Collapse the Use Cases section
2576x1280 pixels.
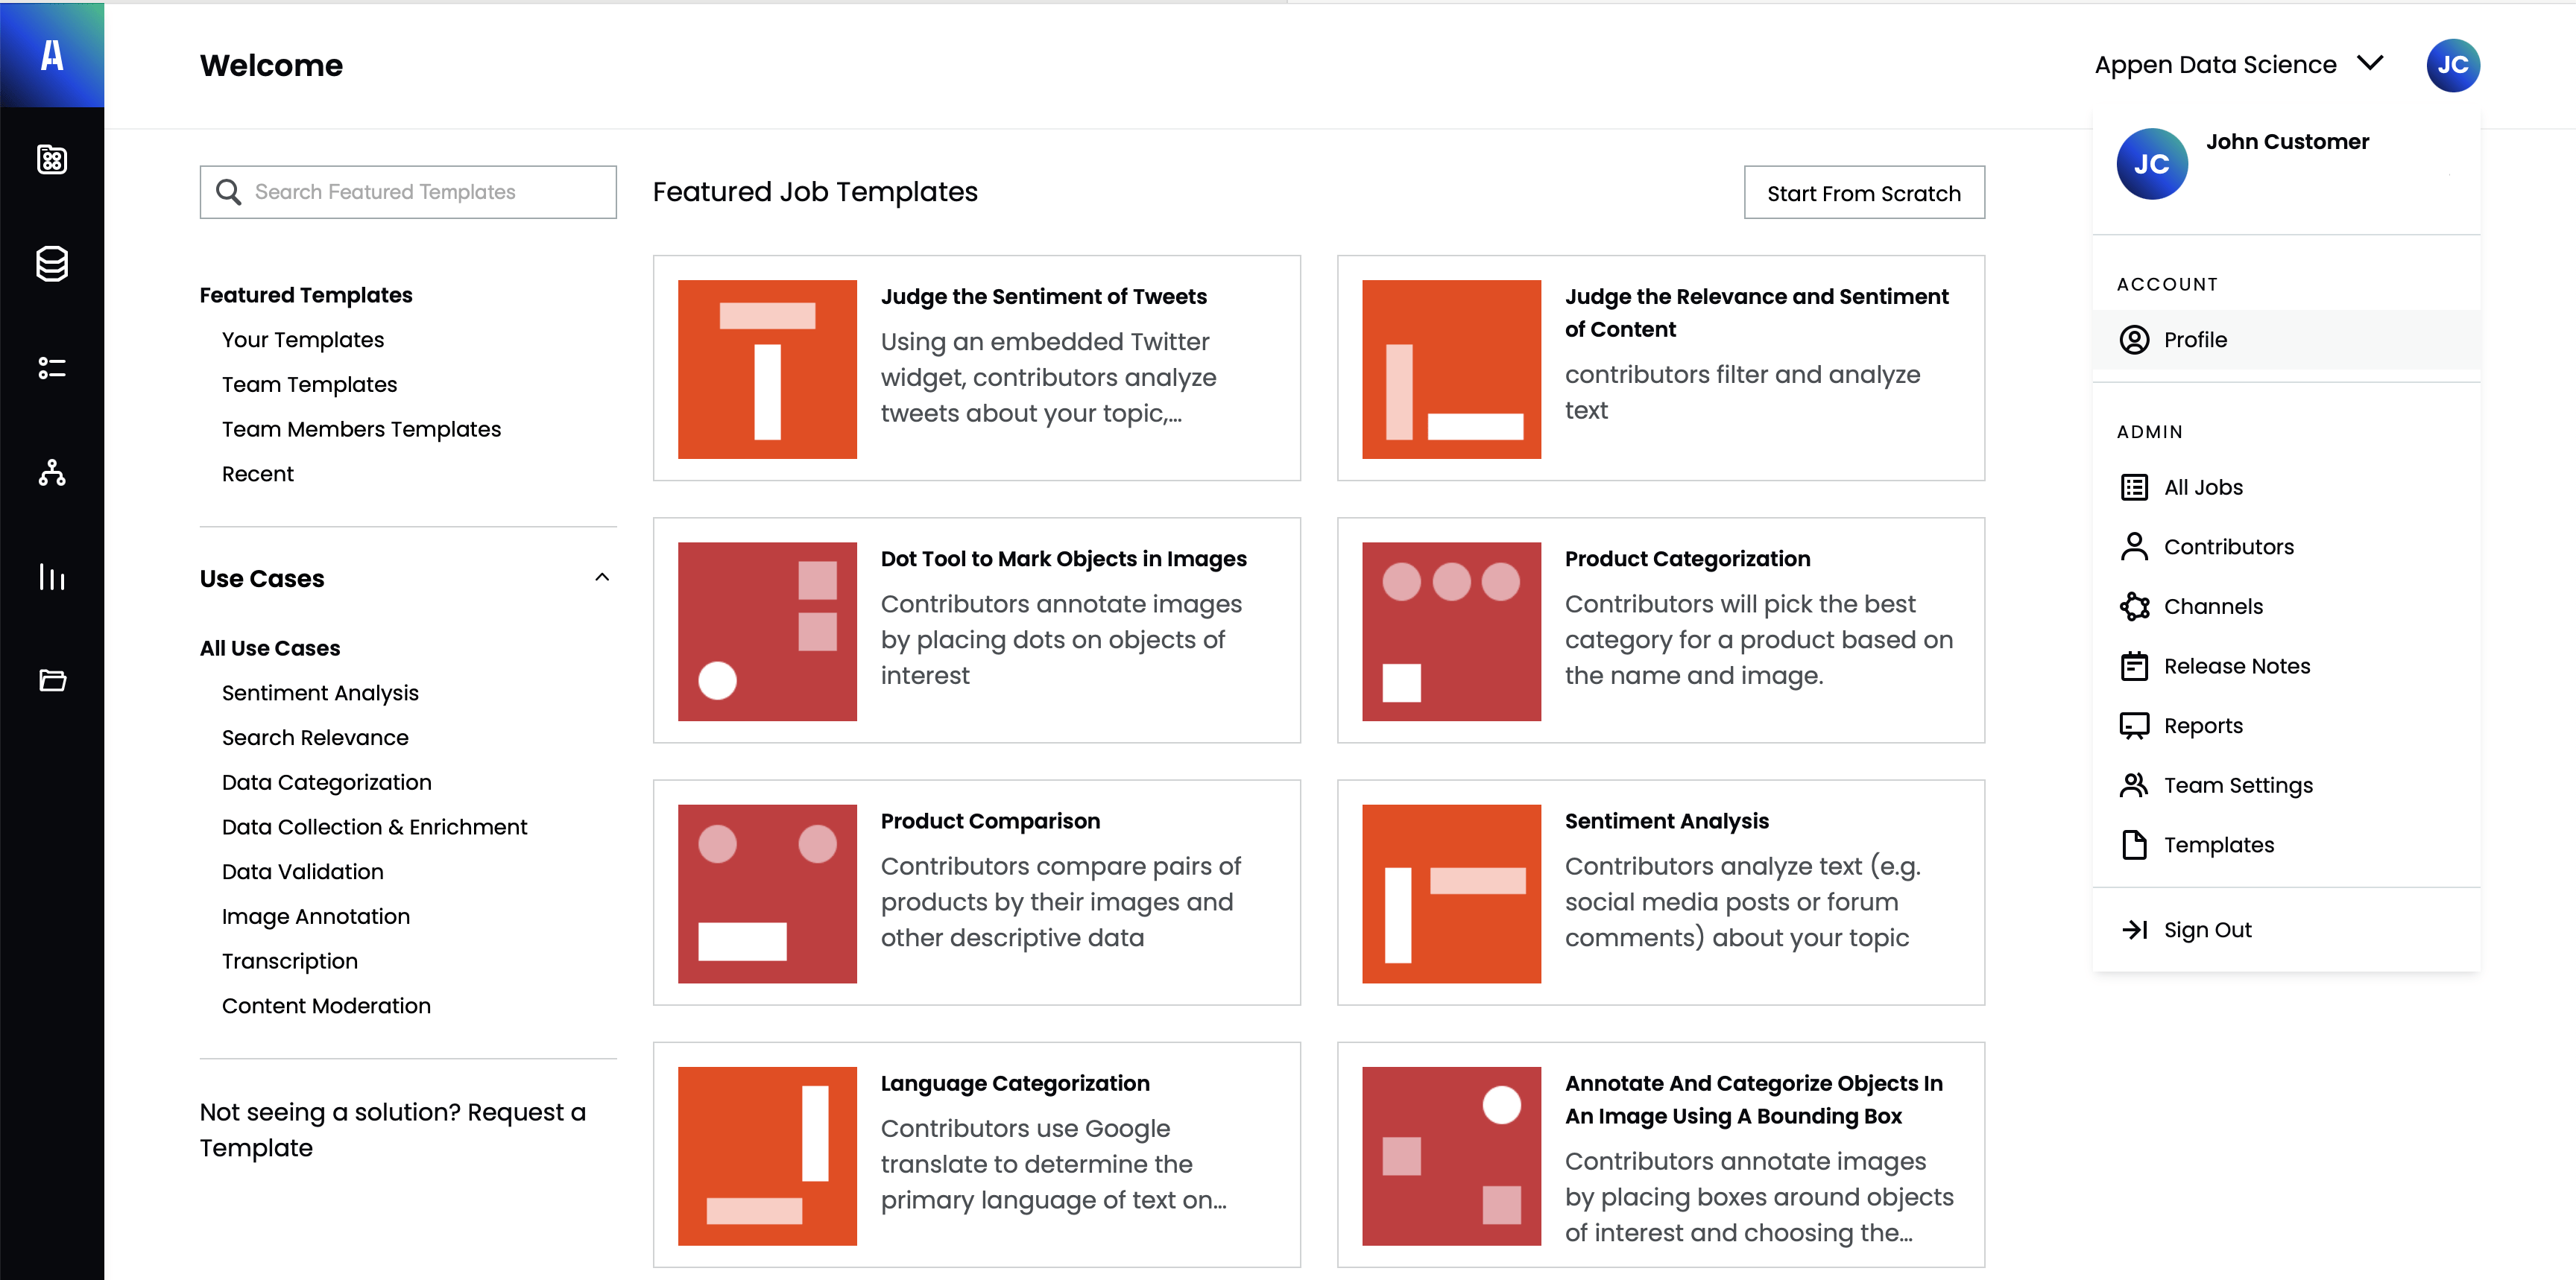(x=602, y=577)
